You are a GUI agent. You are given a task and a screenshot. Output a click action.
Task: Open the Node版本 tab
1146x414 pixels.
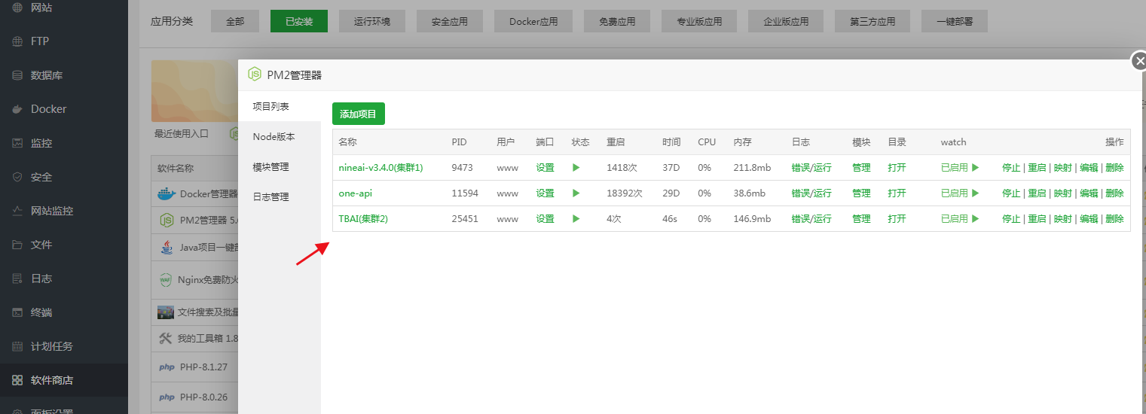(x=280, y=136)
